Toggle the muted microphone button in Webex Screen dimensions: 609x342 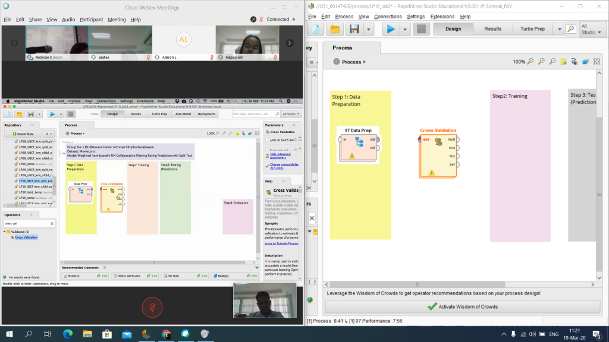(152, 308)
